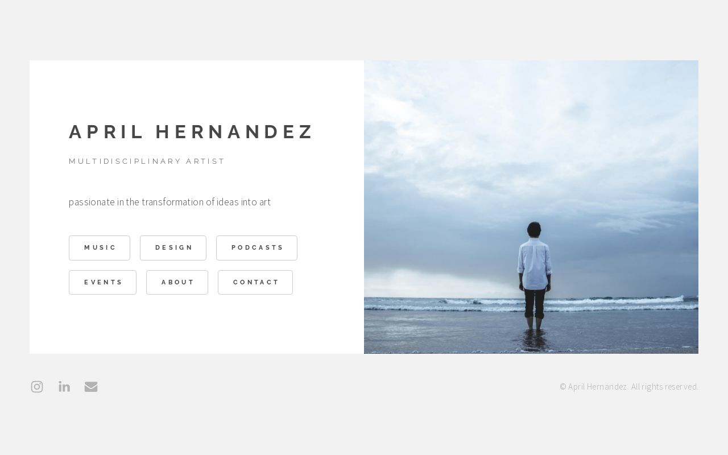The image size is (728, 455).
Task: Click the word ARTIST in the subtitle
Action: [205, 162]
